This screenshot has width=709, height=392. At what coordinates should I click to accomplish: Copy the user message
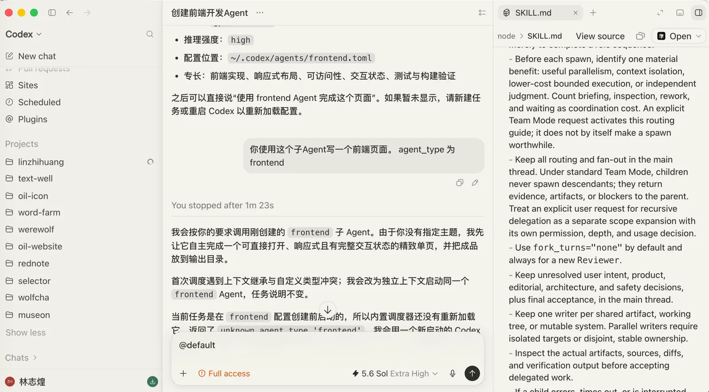pyautogui.click(x=460, y=183)
